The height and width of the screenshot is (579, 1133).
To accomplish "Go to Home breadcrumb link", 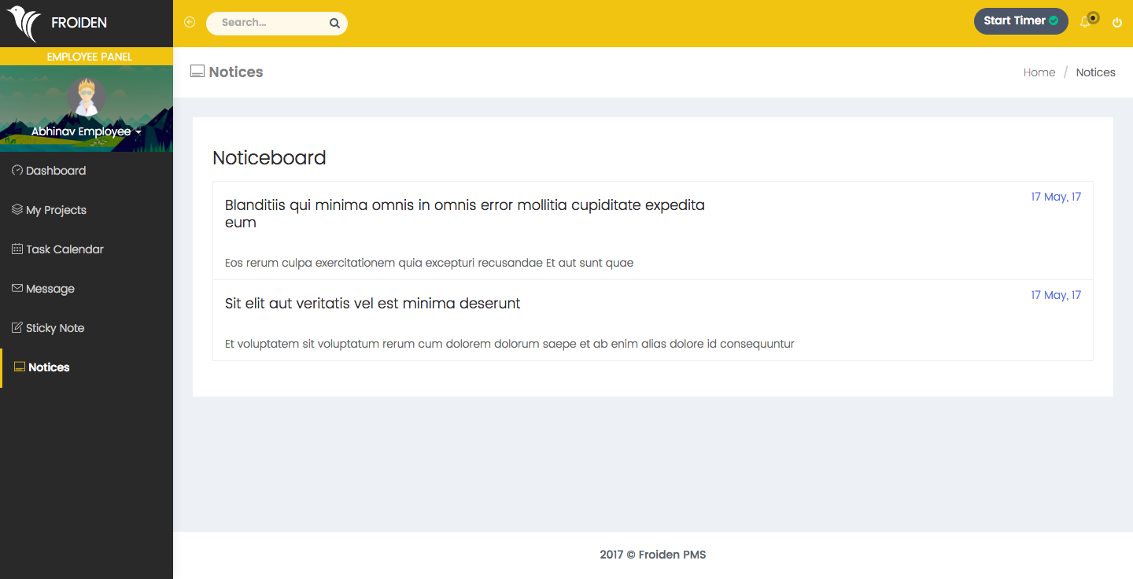I will click(x=1039, y=72).
